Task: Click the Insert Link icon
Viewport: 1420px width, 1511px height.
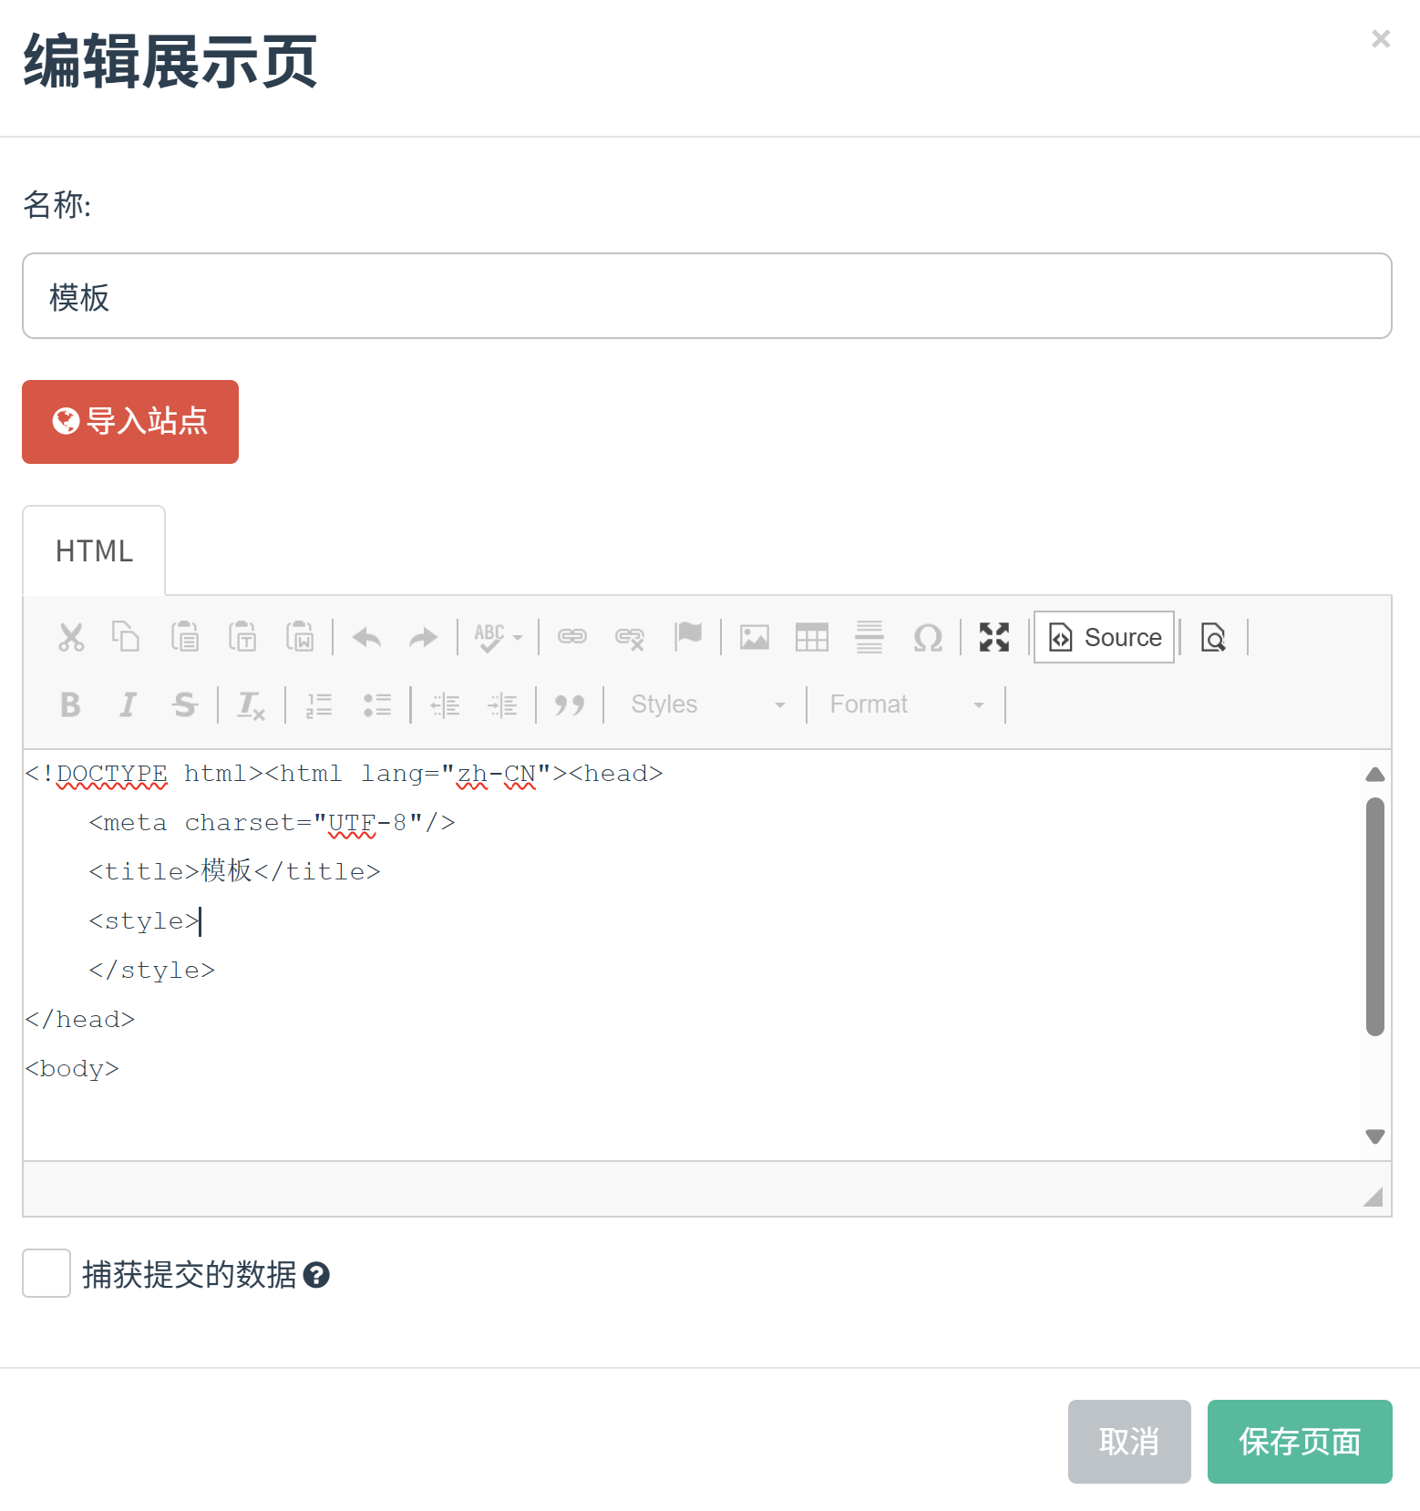Action: coord(571,637)
